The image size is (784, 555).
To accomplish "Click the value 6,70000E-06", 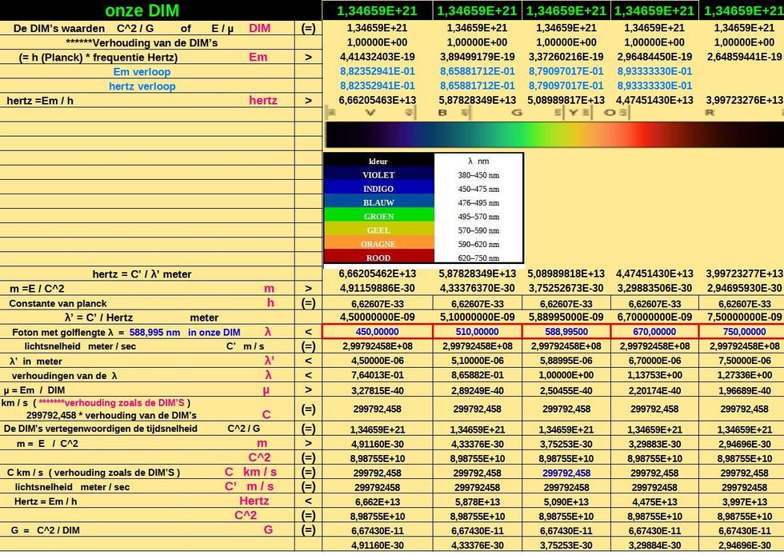I will [654, 361].
